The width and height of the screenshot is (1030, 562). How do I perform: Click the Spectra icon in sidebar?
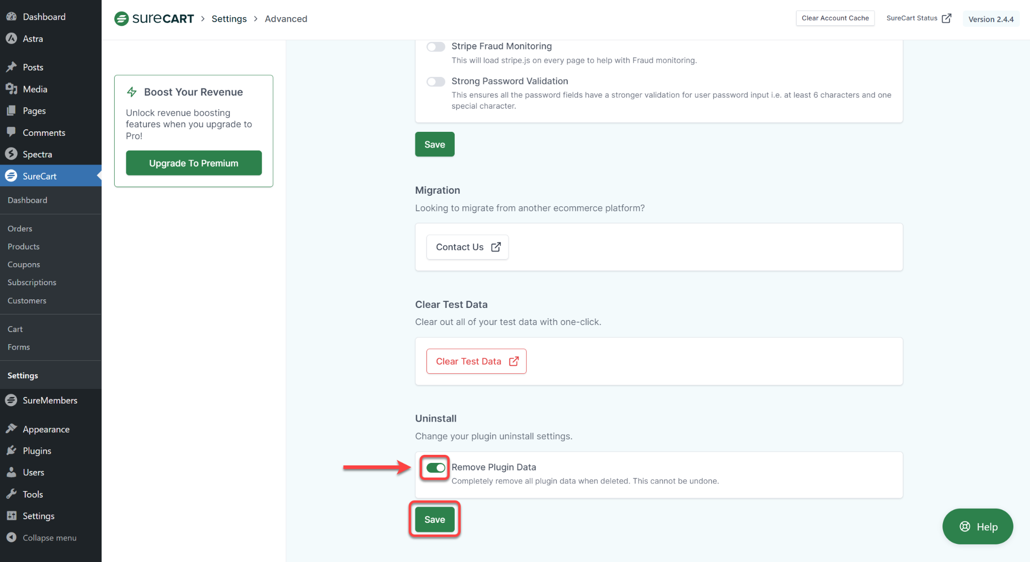coord(12,154)
